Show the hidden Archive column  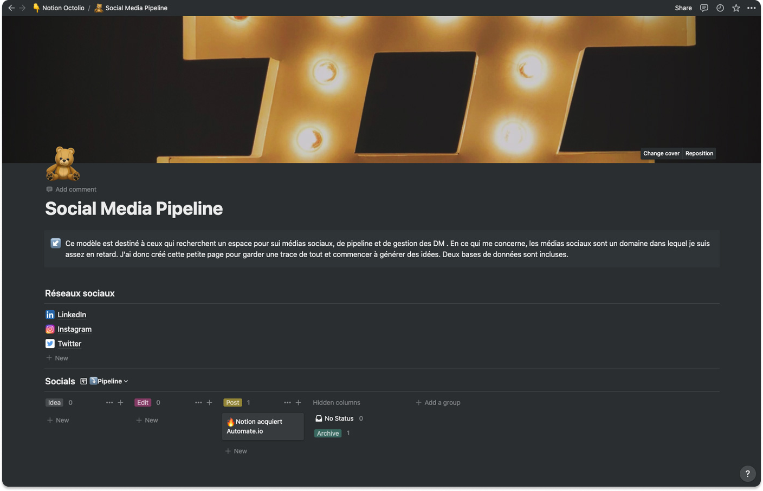tap(328, 434)
